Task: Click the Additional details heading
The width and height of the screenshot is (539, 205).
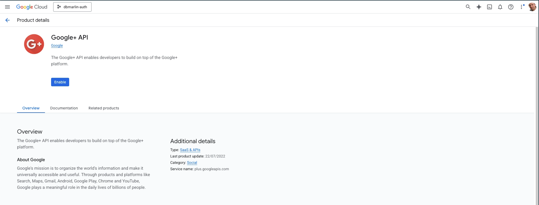Action: pos(193,141)
